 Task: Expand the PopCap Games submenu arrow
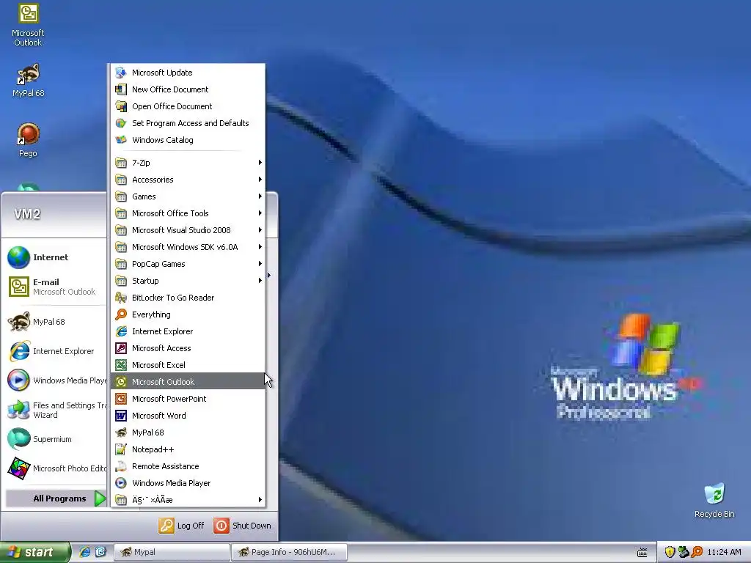[260, 264]
